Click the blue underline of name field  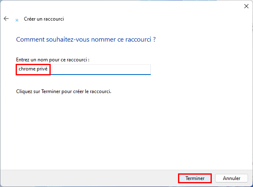[101, 75]
